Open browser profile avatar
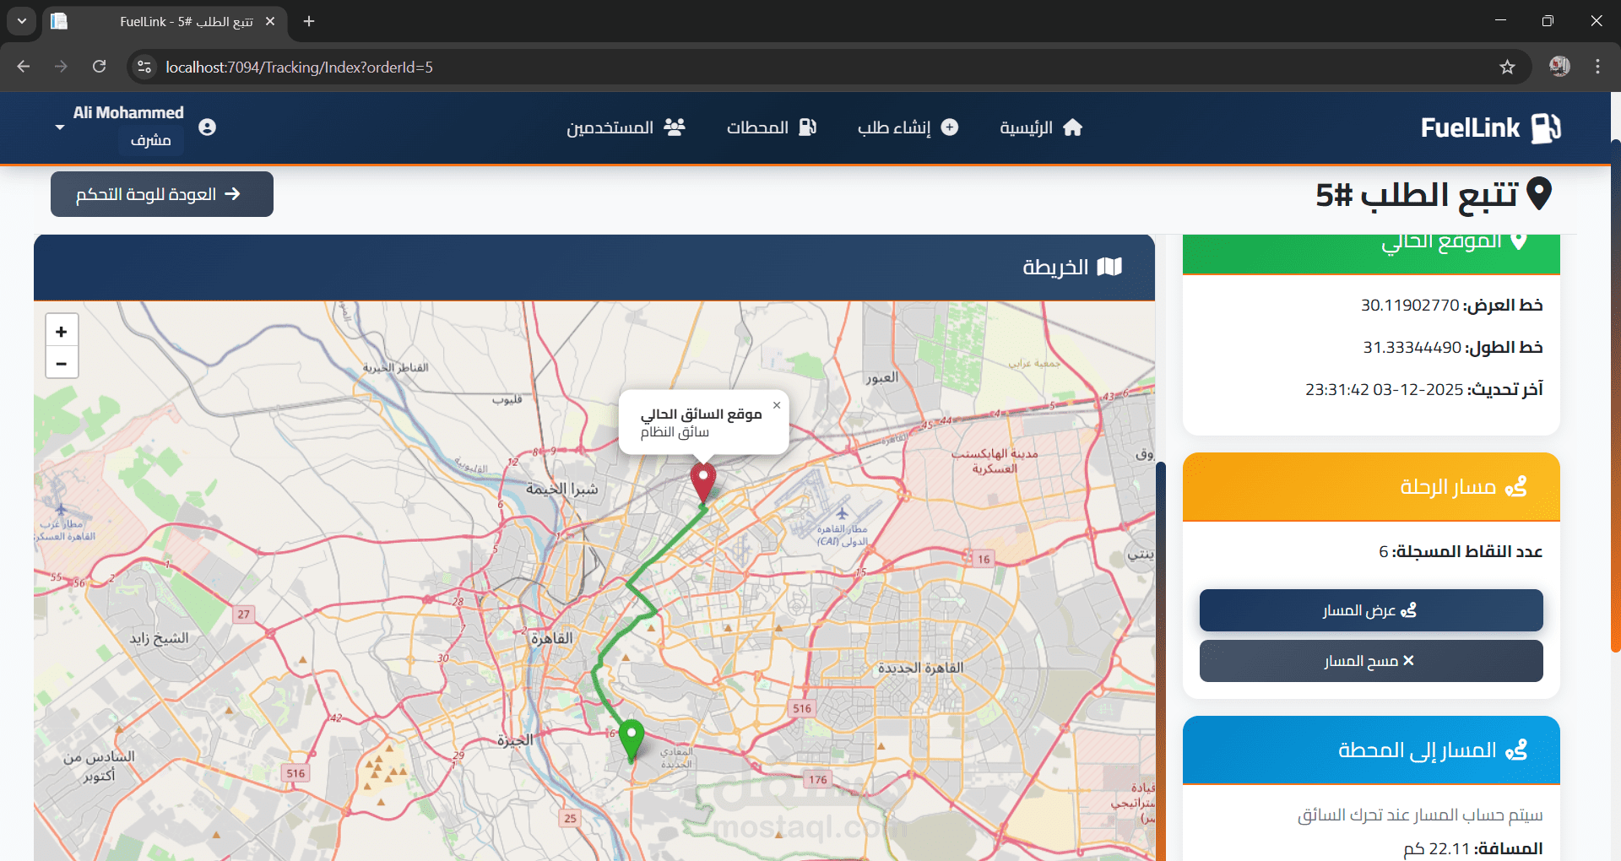This screenshot has width=1621, height=861. point(1559,67)
